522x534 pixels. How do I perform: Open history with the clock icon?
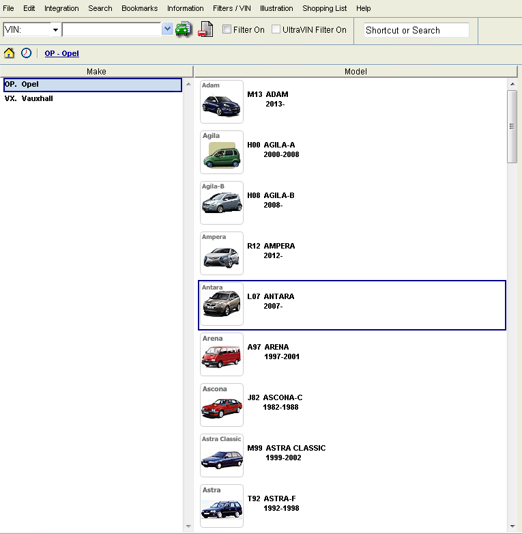tap(26, 53)
